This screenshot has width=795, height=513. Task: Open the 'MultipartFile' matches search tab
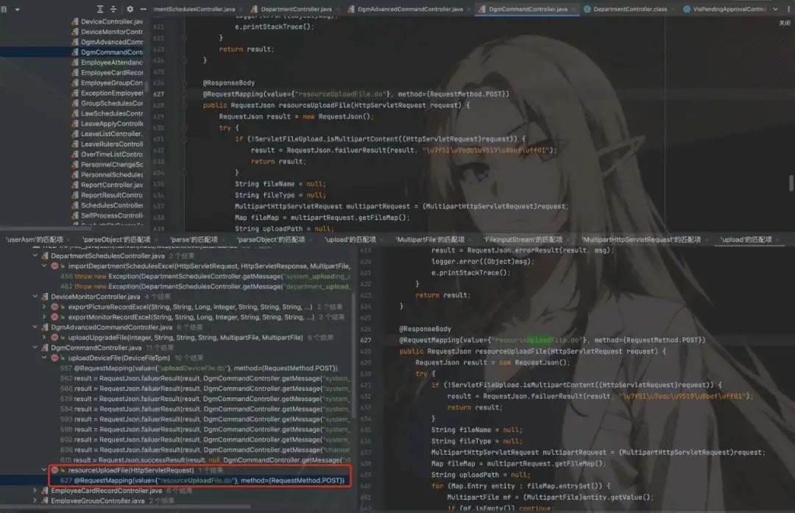click(x=430, y=239)
